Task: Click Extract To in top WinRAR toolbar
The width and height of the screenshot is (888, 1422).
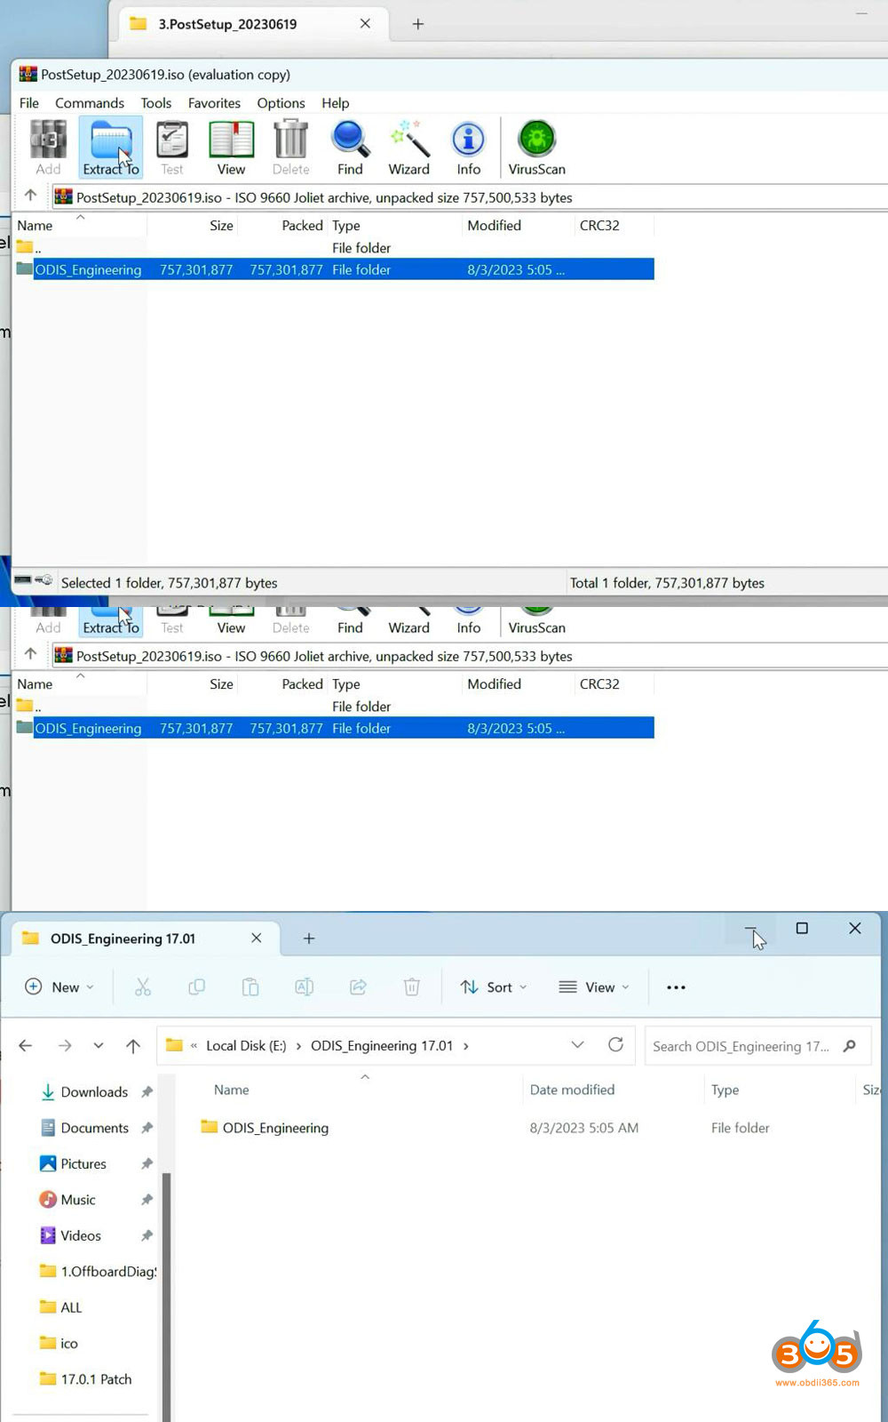Action: (111, 148)
